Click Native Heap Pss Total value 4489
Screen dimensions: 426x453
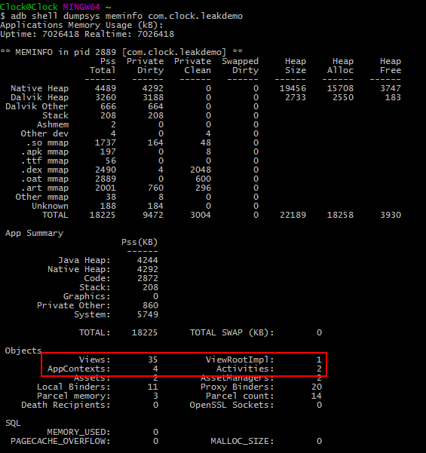pyautogui.click(x=106, y=88)
